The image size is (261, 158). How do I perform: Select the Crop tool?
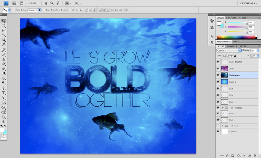click(x=3, y=40)
